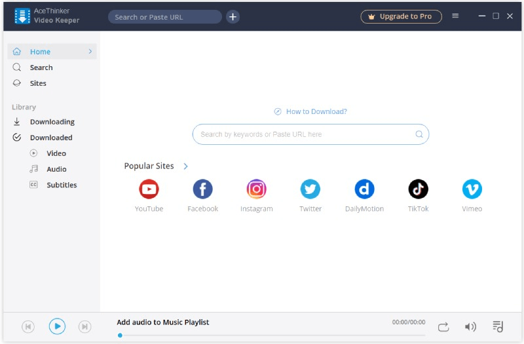Viewport: 524px width, 344px height.
Task: Play the audio in the player
Action: [x=57, y=326]
